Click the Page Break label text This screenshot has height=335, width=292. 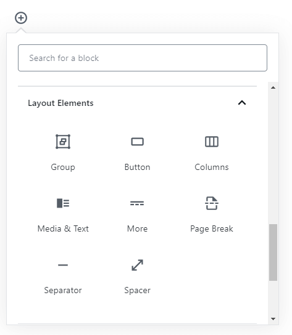(212, 229)
